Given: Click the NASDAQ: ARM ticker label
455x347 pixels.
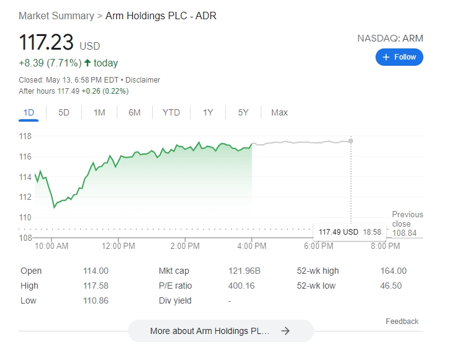Looking at the screenshot, I should [390, 38].
